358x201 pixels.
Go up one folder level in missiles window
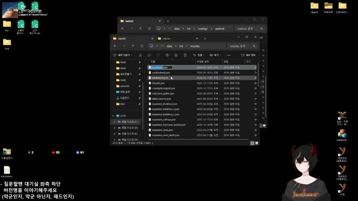tap(133, 46)
